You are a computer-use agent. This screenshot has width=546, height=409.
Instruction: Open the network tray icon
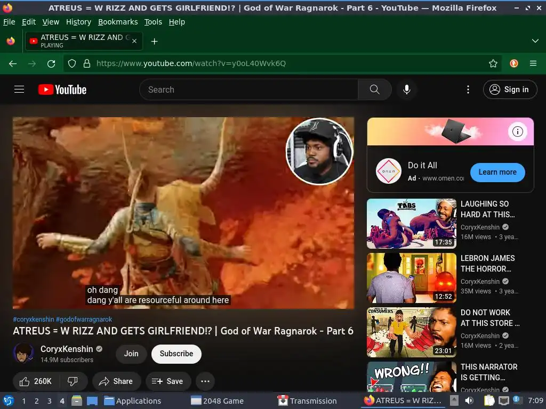coord(503,400)
